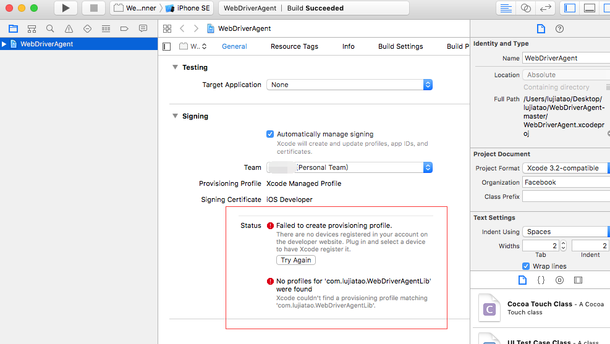The image size is (610, 344).
Task: Open the Project Format Xcode 3.2-compatible dropdown
Action: tap(566, 168)
